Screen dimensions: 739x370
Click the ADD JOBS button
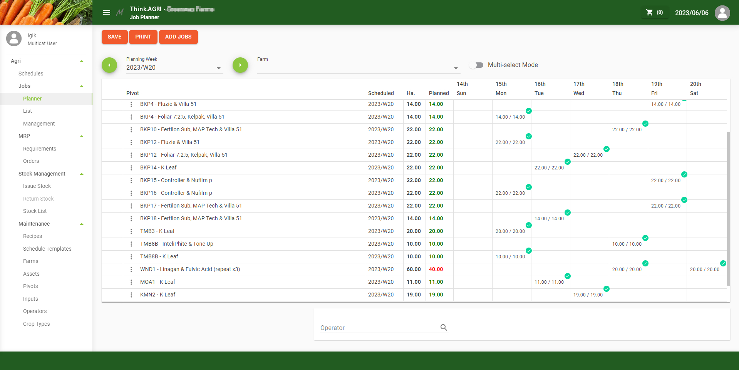(178, 37)
